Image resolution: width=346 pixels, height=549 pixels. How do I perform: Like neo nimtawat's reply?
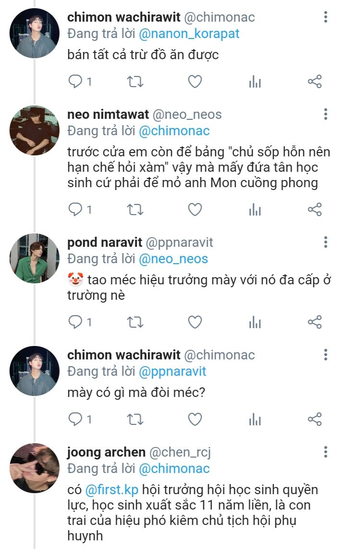click(x=195, y=210)
